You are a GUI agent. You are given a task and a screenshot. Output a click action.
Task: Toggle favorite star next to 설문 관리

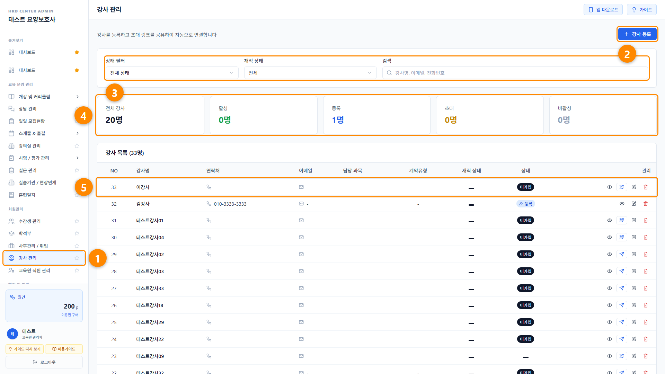[x=77, y=170]
